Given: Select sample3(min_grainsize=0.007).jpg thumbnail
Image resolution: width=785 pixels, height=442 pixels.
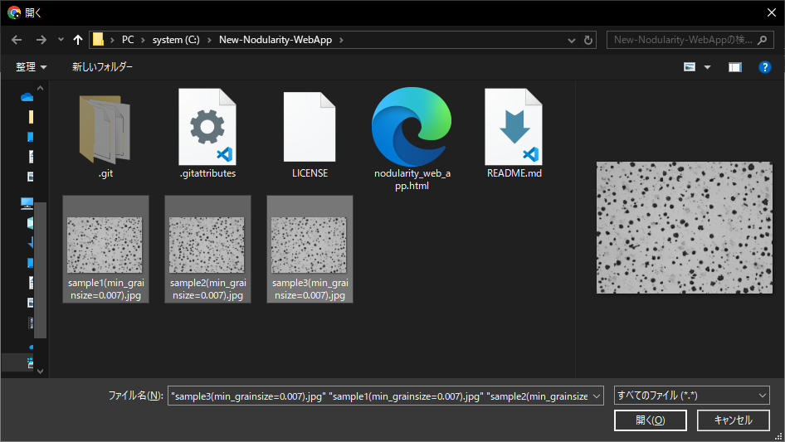Looking at the screenshot, I should [310, 250].
